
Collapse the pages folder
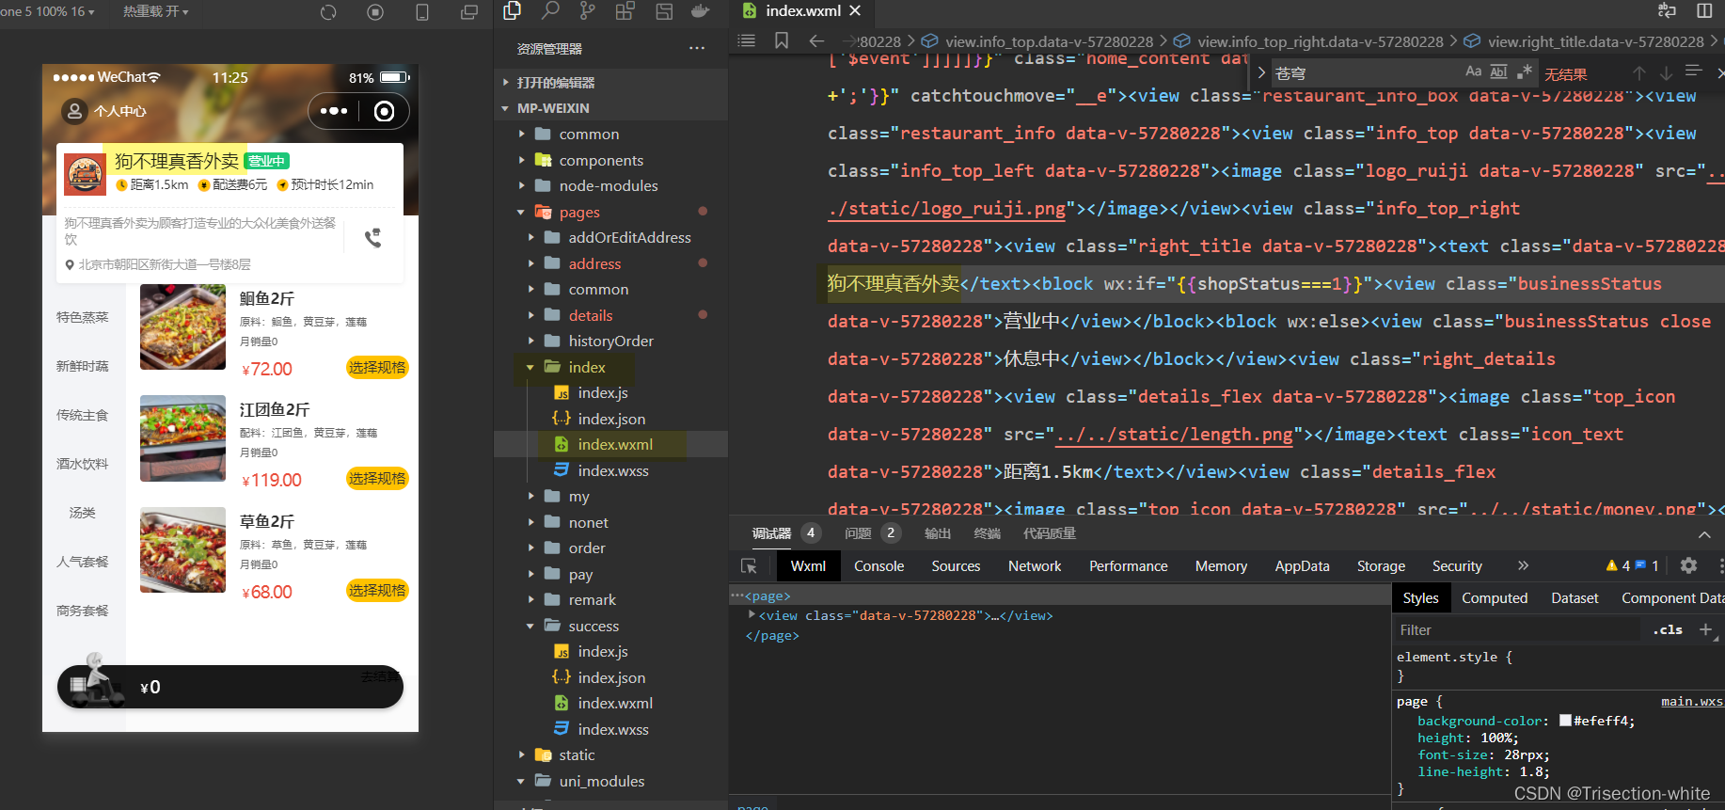click(x=578, y=213)
